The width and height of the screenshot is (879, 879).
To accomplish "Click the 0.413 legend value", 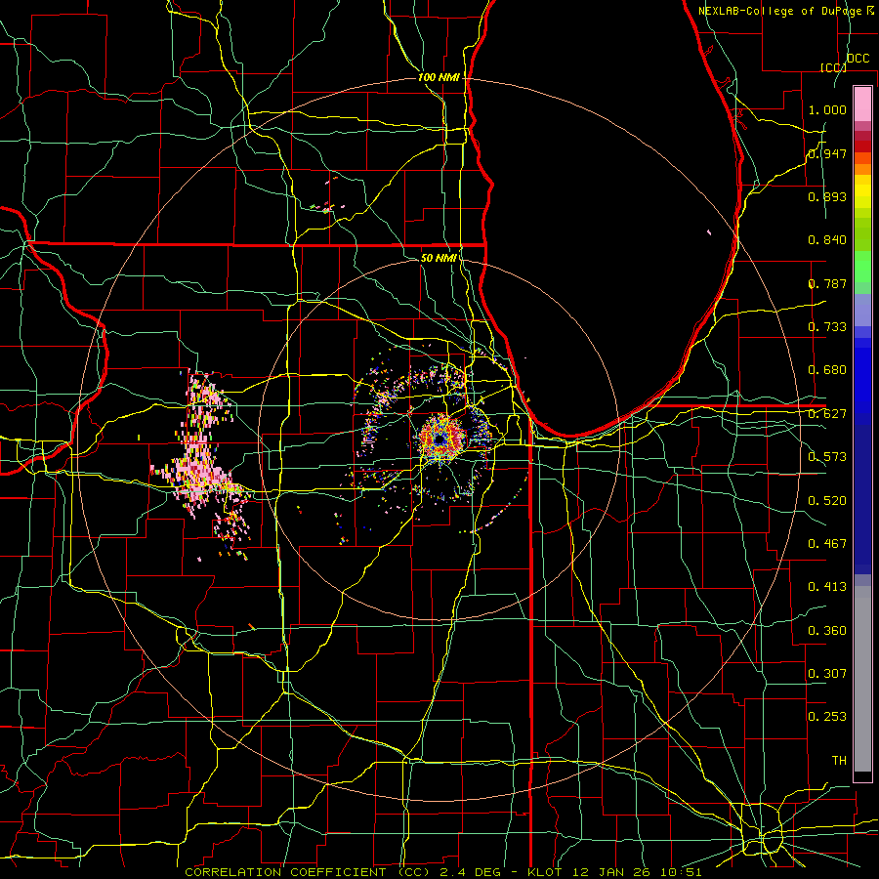I will (x=827, y=587).
